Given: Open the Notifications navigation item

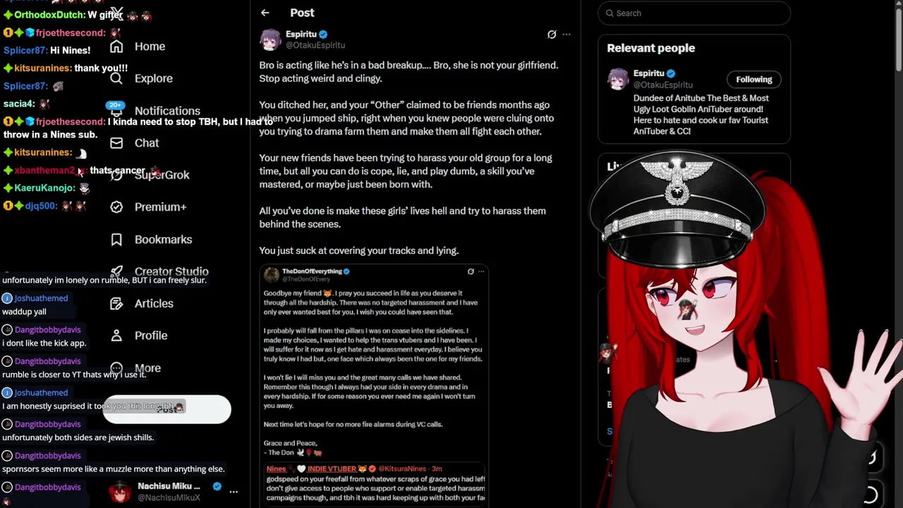Looking at the screenshot, I should pos(167,111).
